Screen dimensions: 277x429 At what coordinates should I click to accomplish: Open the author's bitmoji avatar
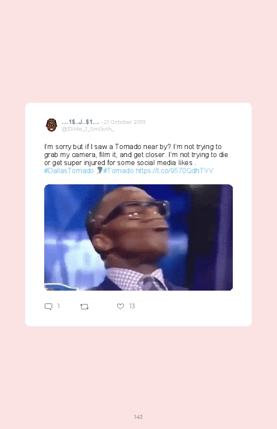(51, 125)
